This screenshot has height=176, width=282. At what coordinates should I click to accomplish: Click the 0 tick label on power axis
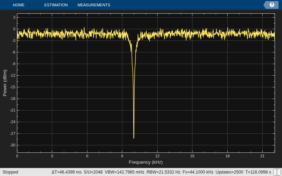14,29
